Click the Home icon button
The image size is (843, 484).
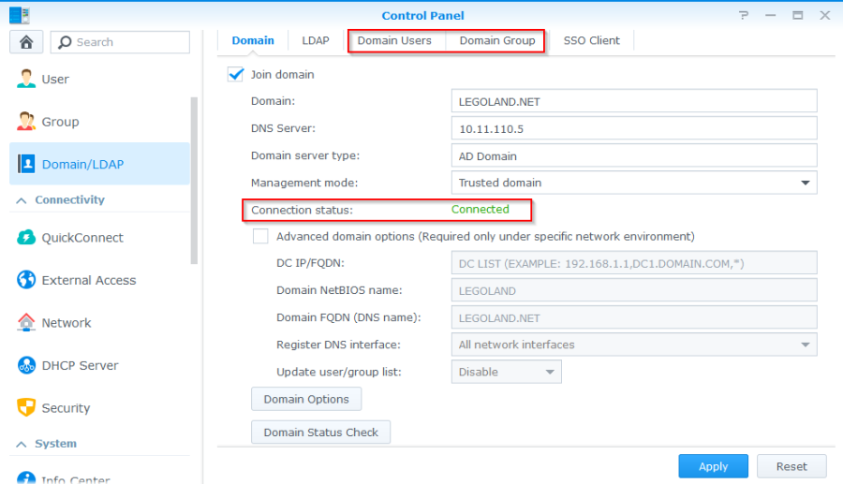(x=26, y=42)
